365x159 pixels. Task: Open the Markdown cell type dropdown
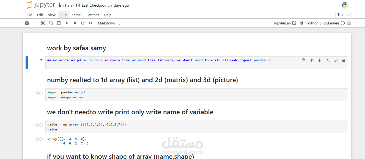109,23
